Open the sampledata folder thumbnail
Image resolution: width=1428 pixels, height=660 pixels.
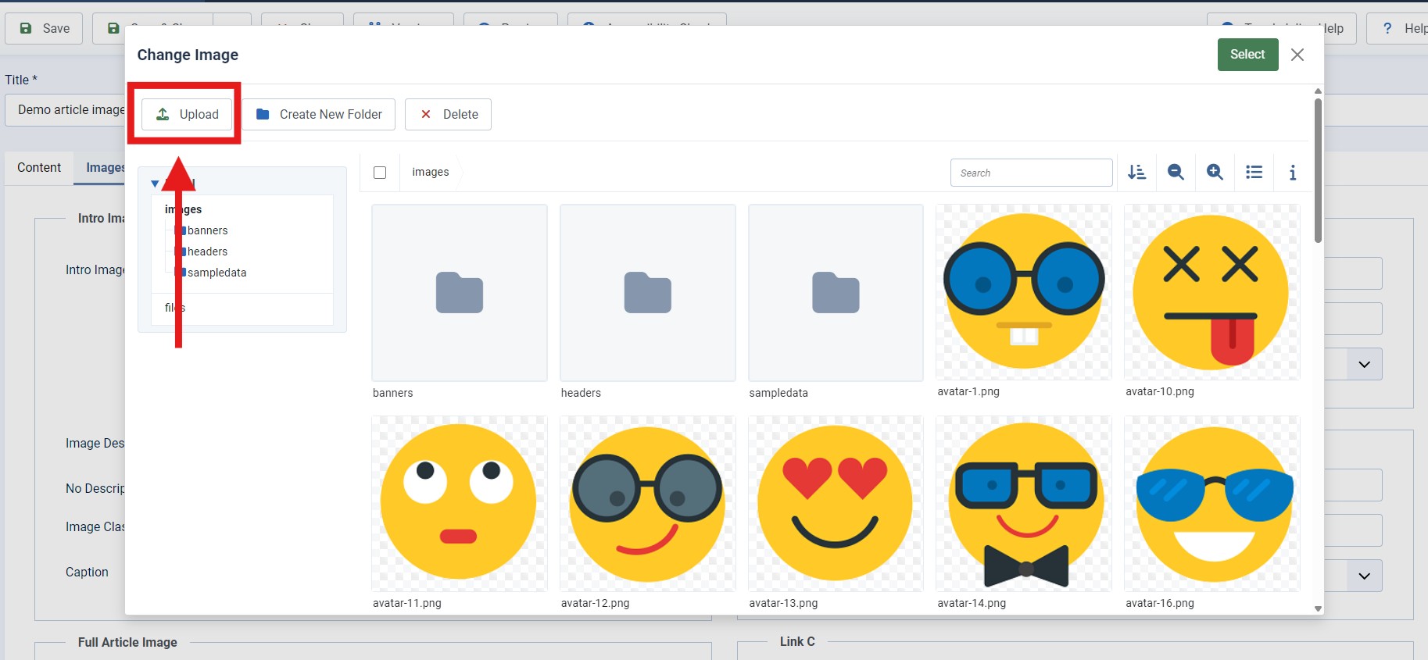[x=836, y=293]
